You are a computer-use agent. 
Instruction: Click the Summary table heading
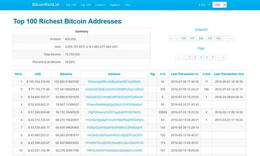coord(82,31)
